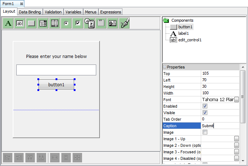Click the align left edges icon

8,157
